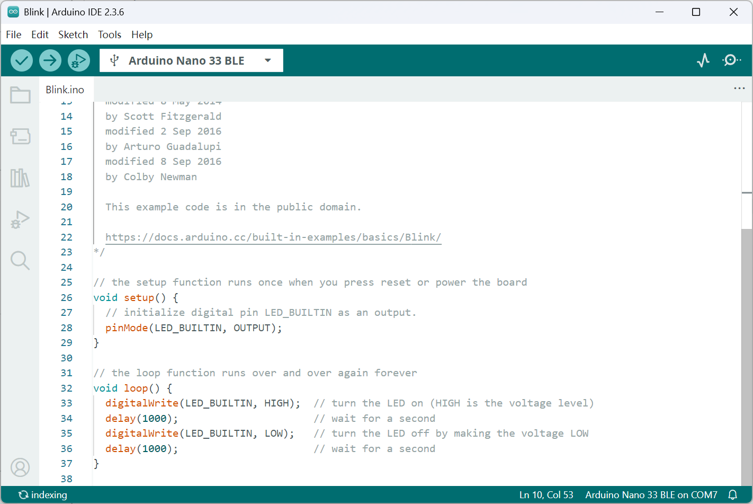Open the editor tab options ellipsis
This screenshot has height=504, width=753.
pos(739,89)
